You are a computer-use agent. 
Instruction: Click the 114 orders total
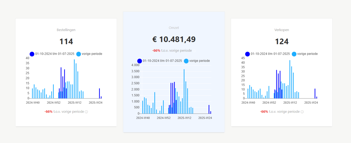(66, 42)
